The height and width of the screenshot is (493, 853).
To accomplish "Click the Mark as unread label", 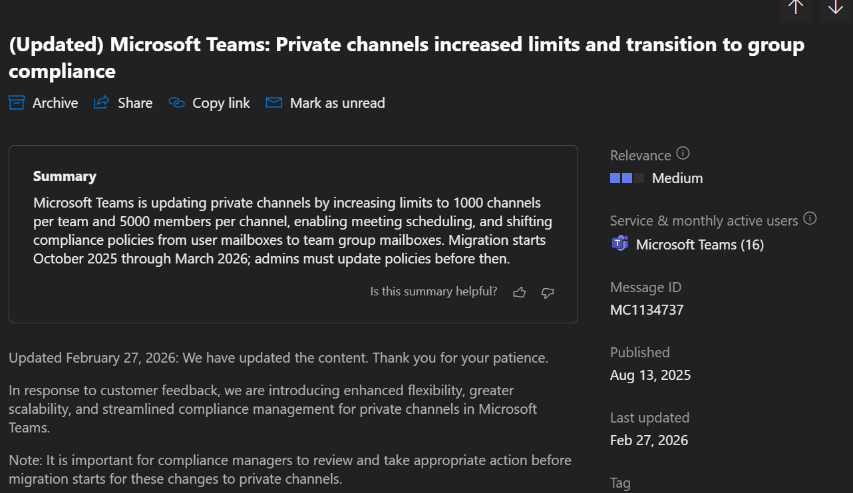I will coord(337,103).
